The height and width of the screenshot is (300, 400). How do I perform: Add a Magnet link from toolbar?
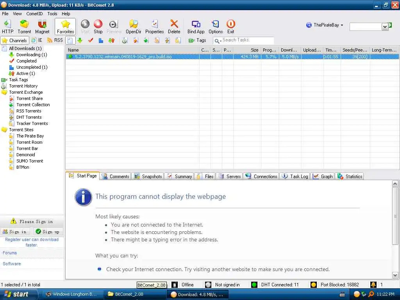coord(42,27)
